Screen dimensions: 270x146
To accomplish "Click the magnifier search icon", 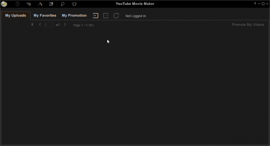I will [x=63, y=4].
